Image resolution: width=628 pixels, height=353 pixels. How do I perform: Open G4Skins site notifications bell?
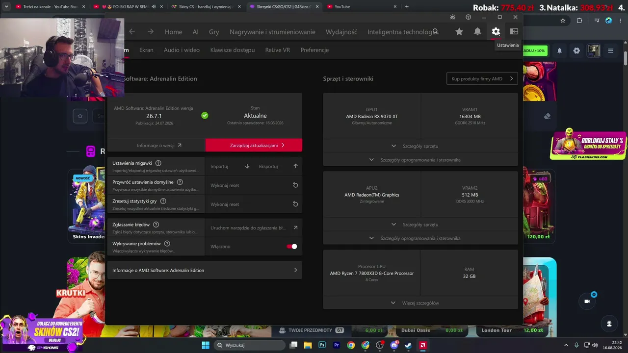(560, 50)
